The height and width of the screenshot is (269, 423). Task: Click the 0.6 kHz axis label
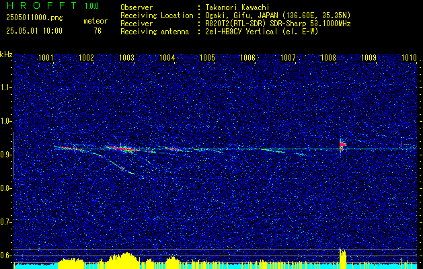pos(6,256)
